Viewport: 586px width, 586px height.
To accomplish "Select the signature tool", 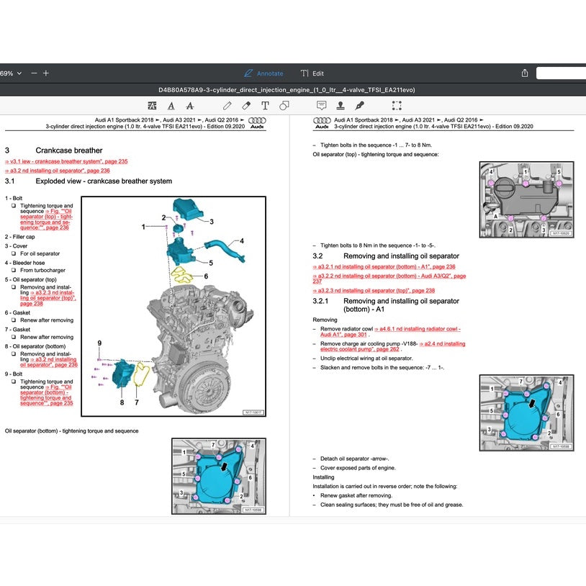I will tap(358, 105).
